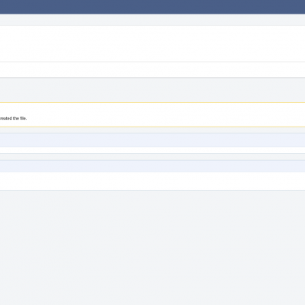Click the thin gray strip under blue header
The image size is (305, 305).
pos(152,20)
